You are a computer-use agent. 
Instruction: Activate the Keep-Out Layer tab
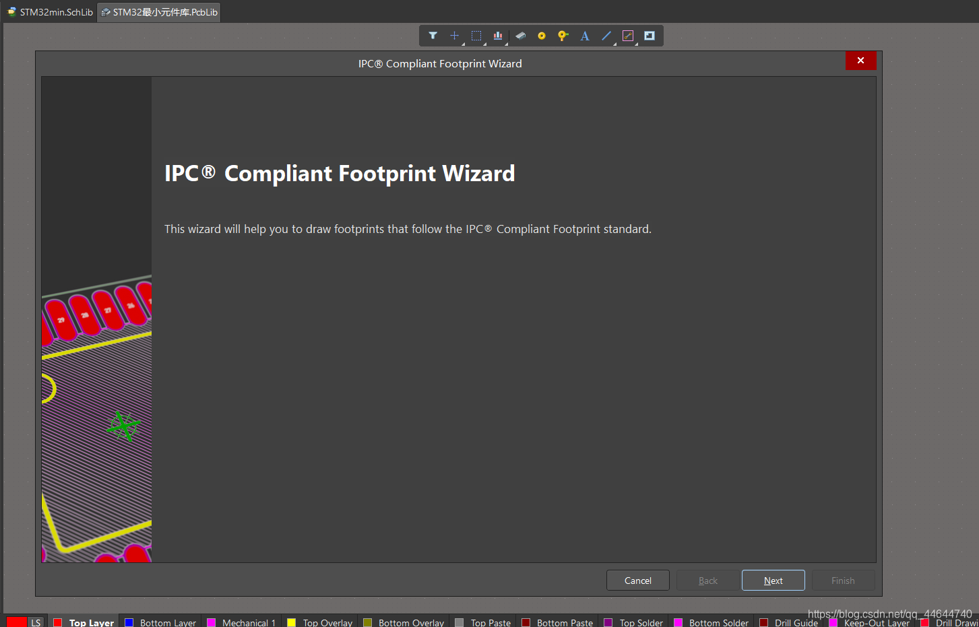point(870,622)
